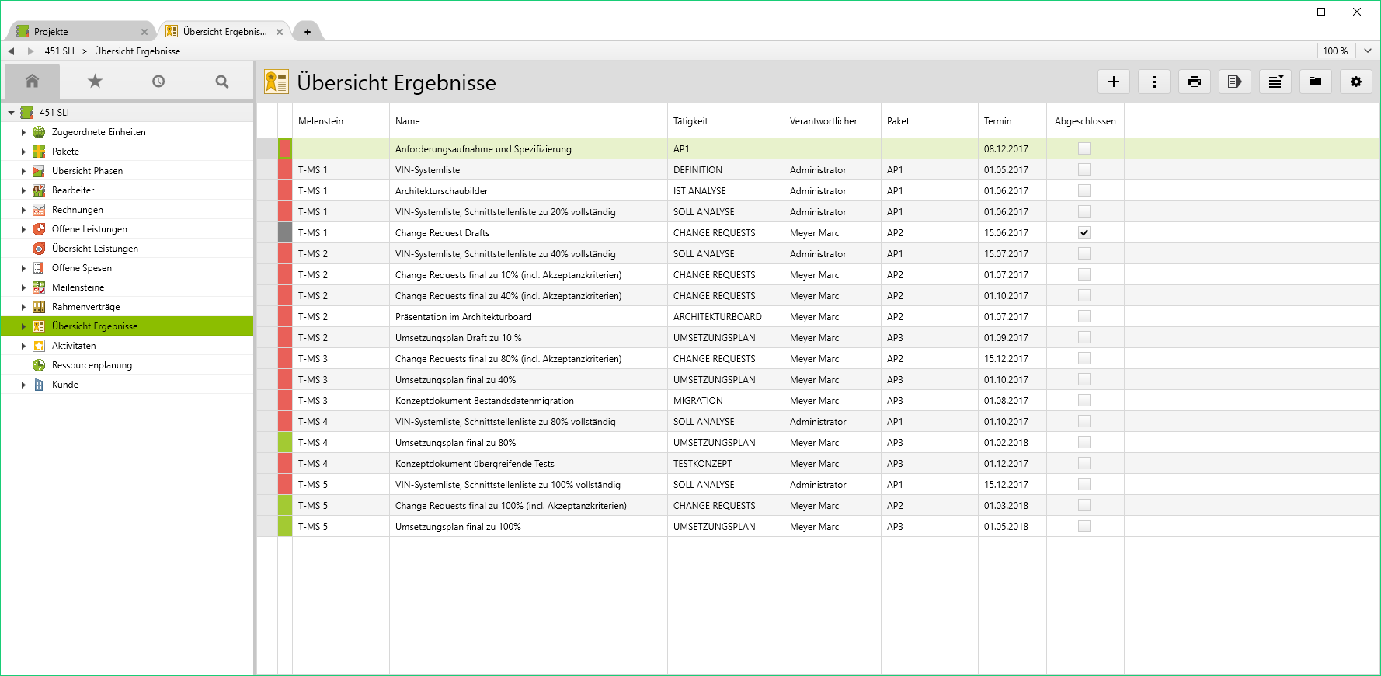Image resolution: width=1381 pixels, height=676 pixels.
Task: Click the magnifier search icon in sidebar
Action: (222, 81)
